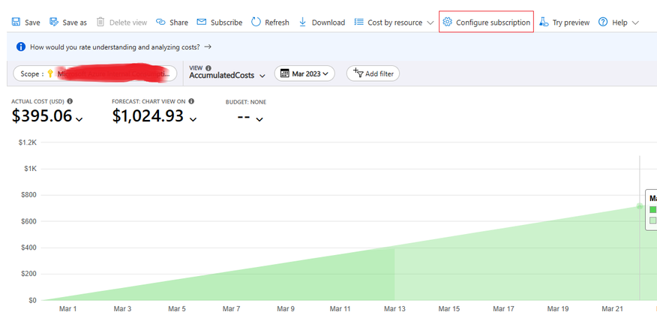This screenshot has width=657, height=321.
Task: Click the Delete view label
Action: [x=128, y=22]
